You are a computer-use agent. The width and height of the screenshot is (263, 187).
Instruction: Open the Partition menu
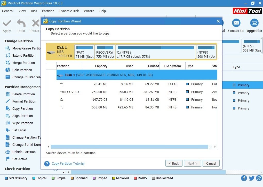[x=48, y=11]
